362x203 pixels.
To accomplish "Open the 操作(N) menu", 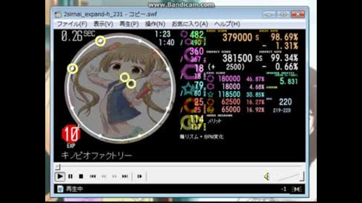I will [155, 24].
